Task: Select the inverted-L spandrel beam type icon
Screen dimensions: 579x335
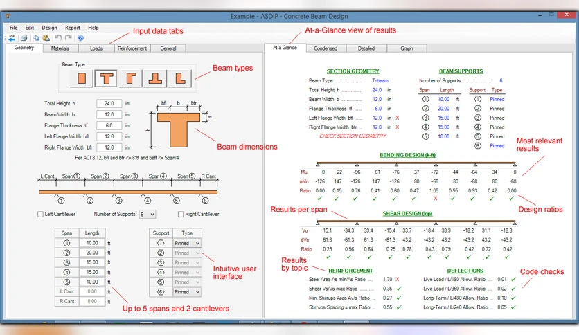Action: [x=131, y=78]
